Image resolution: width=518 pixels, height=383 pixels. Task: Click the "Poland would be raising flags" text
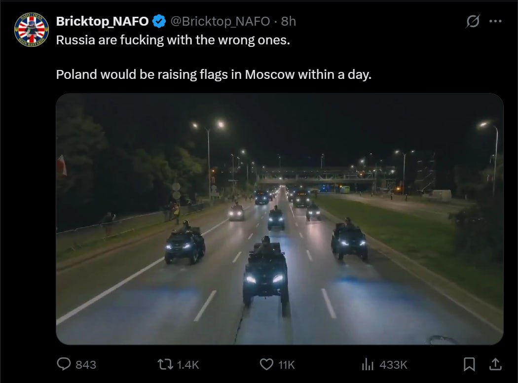pos(213,75)
